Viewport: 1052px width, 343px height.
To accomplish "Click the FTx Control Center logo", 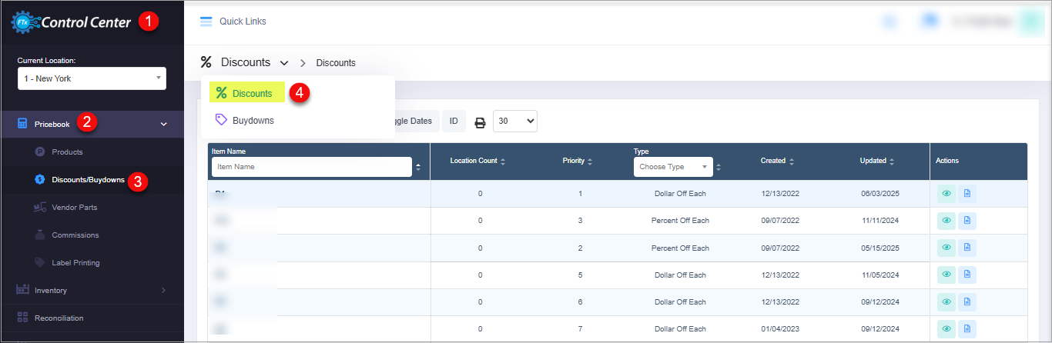I will pyautogui.click(x=71, y=22).
